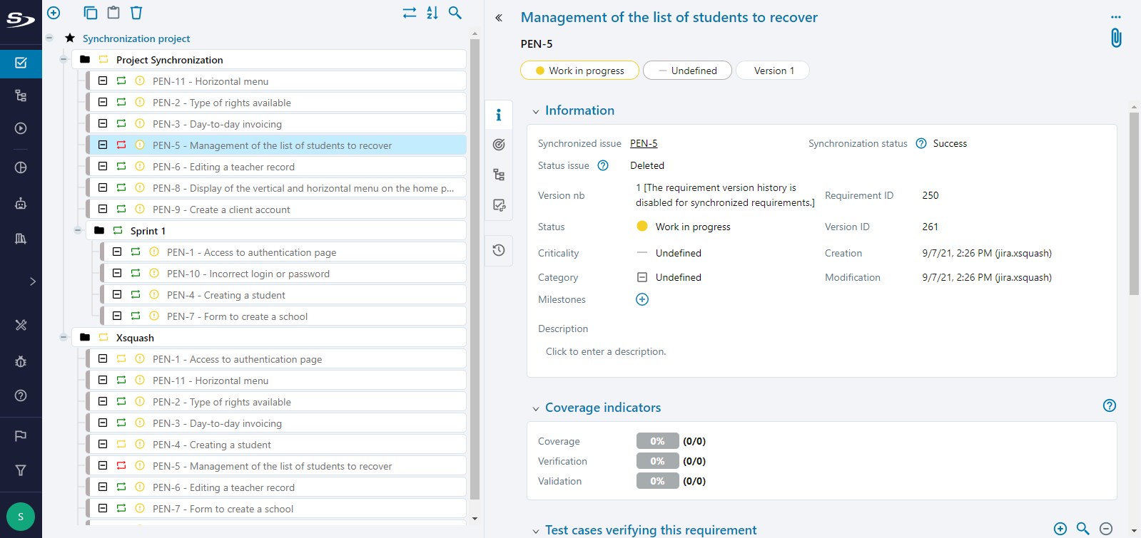Open the search magnifier in tree toolbar
The height and width of the screenshot is (538, 1141).
[455, 13]
